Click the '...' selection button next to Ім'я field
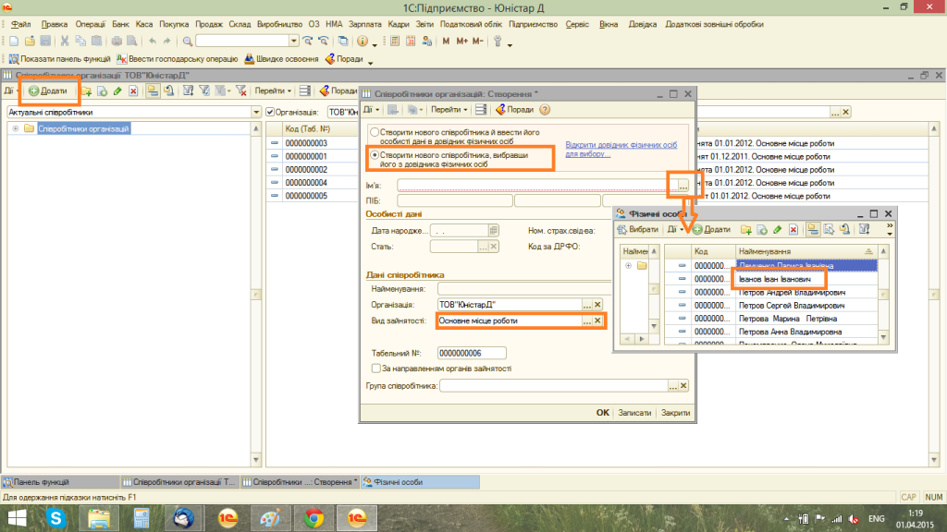 (683, 186)
